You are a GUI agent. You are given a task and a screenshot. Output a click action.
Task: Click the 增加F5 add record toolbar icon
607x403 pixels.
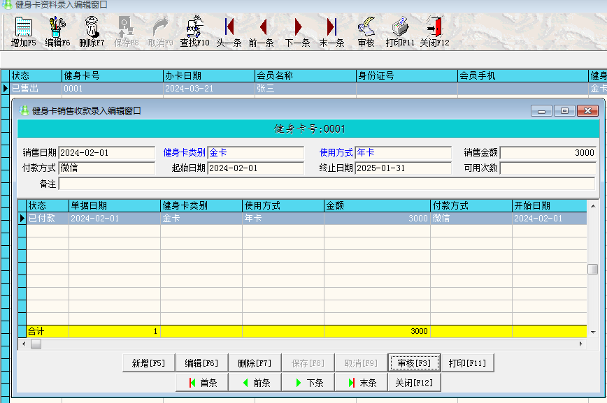coord(24,32)
